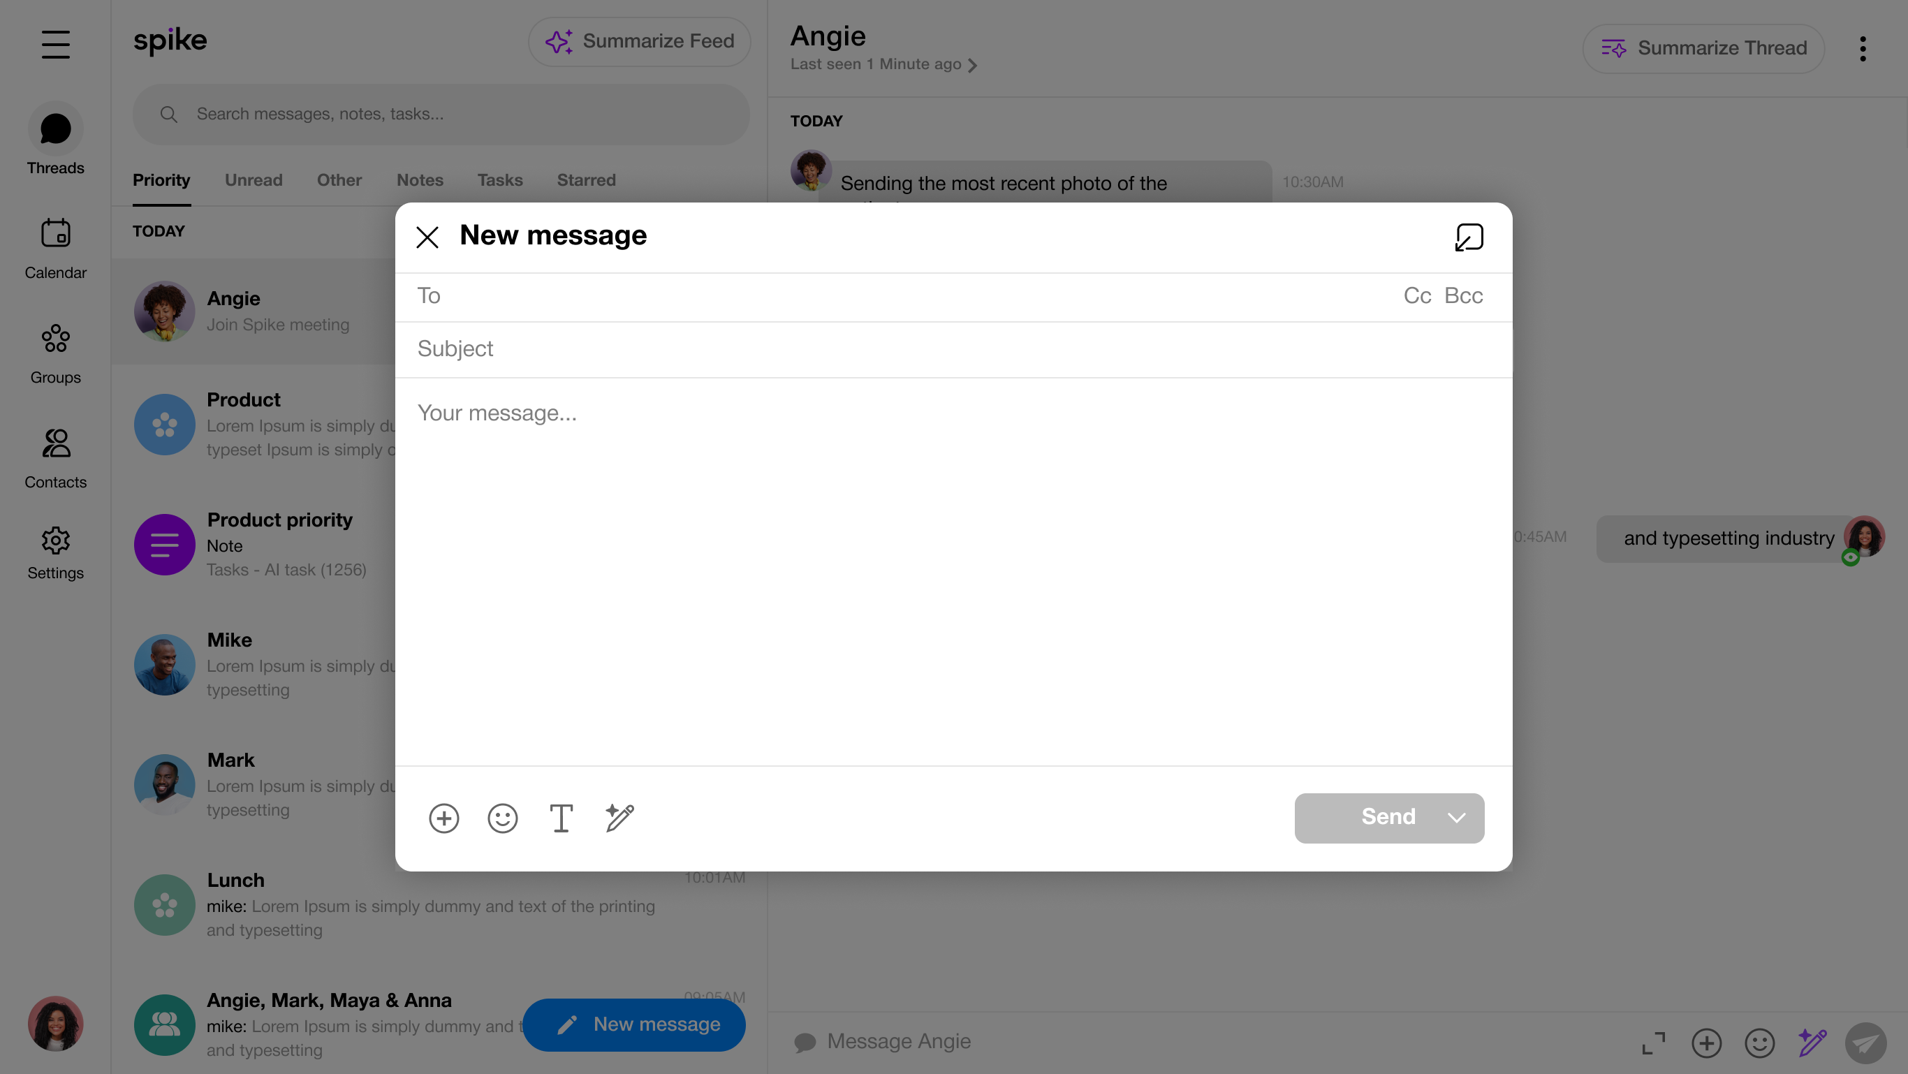Switch to the Unread tab
This screenshot has height=1074, width=1908.
click(x=254, y=180)
